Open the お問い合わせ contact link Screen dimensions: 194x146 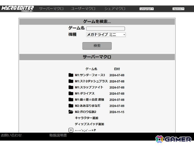click(11, 135)
